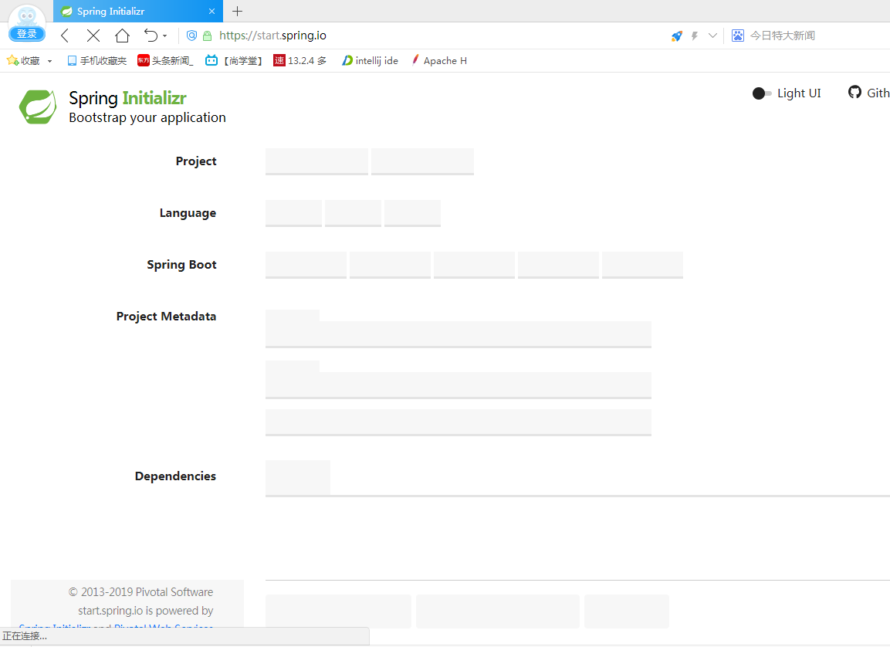Click the Spring Initializr title text
Viewport: 890px width, 647px height.
[x=127, y=98]
